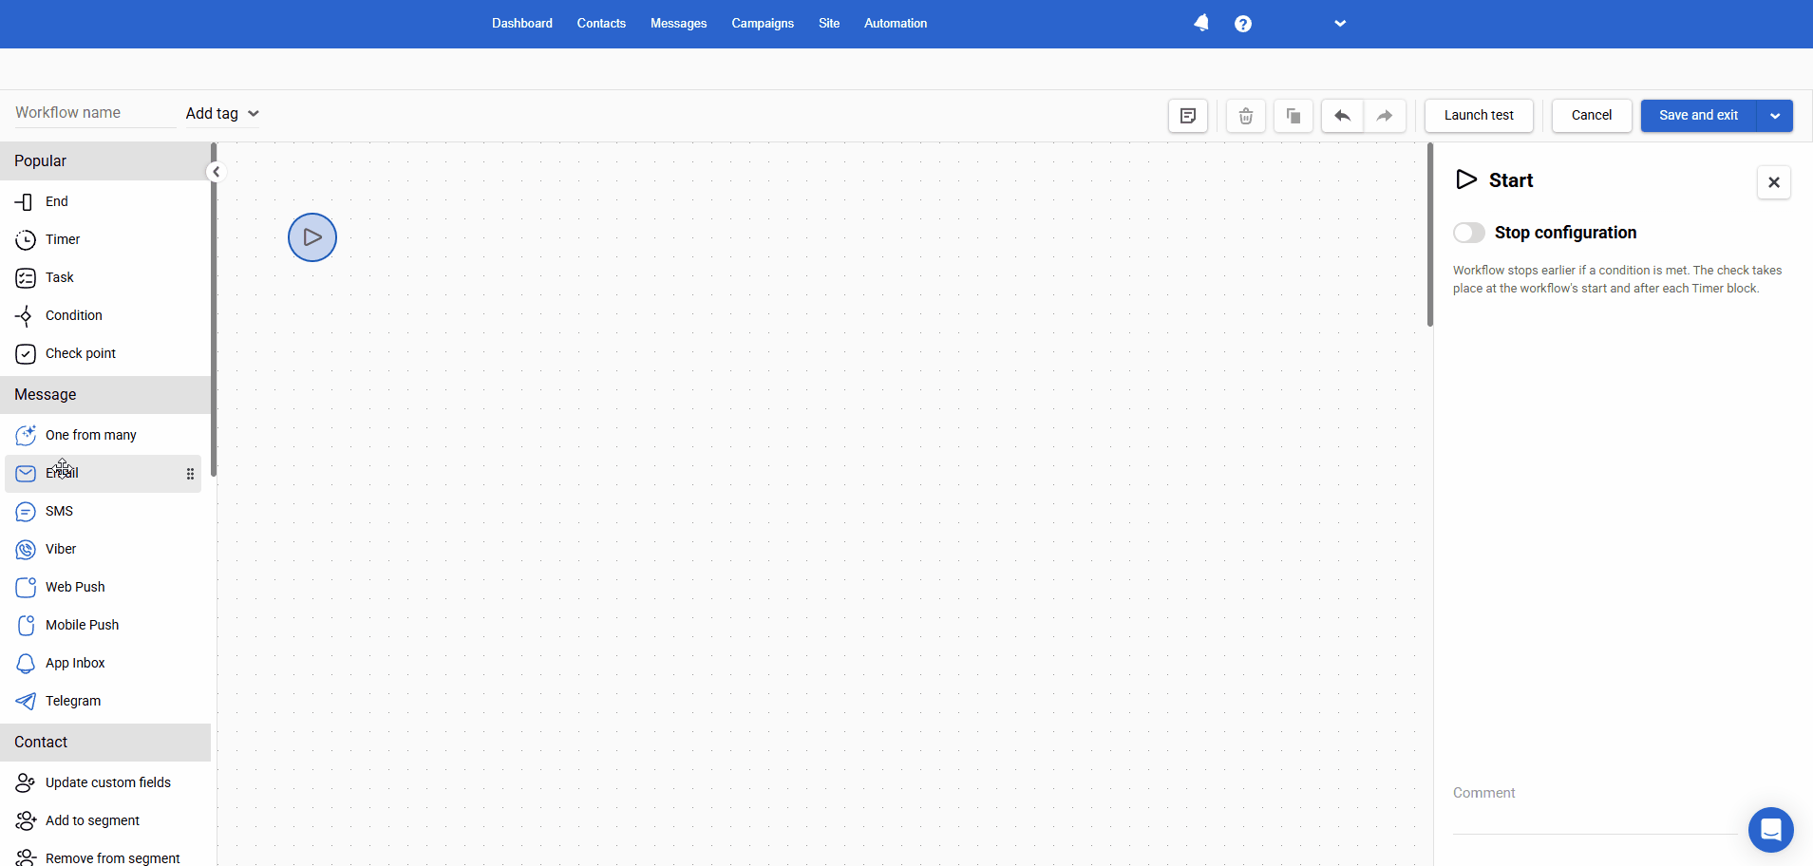
Task: Click the Comment field
Action: 1596,809
